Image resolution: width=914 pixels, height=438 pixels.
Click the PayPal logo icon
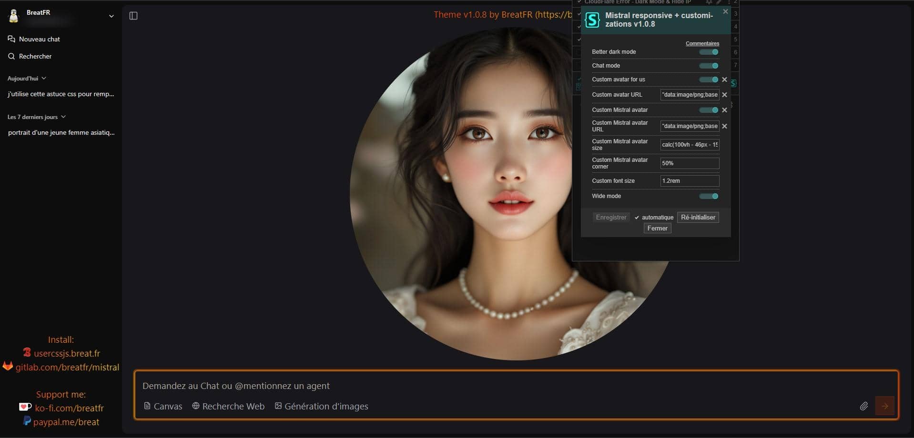pos(27,421)
